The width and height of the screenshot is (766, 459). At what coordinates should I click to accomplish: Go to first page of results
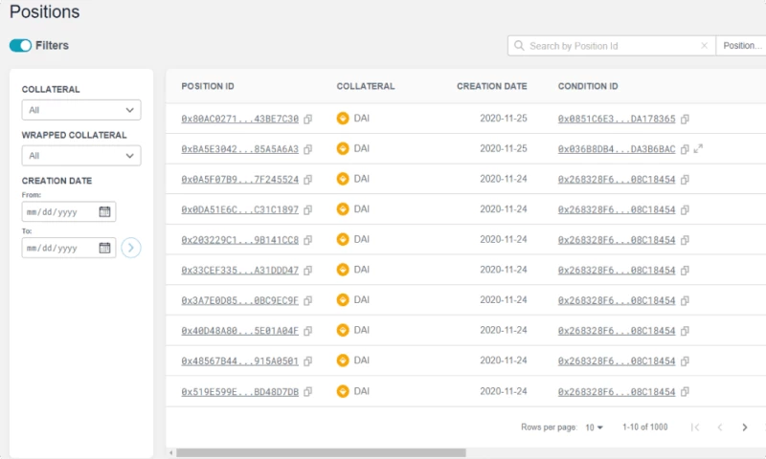click(x=695, y=427)
